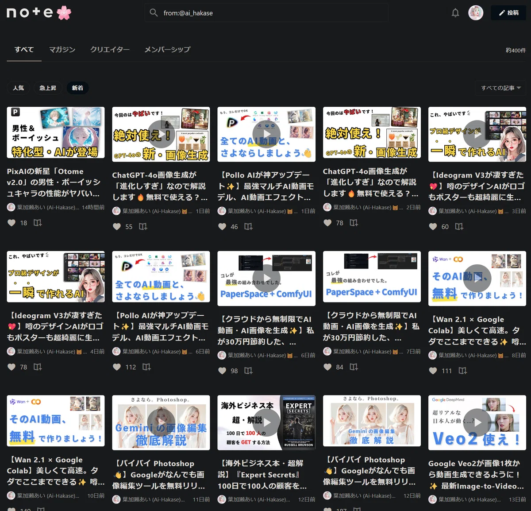Sort results by 人気
The width and height of the screenshot is (531, 511).
[18, 88]
